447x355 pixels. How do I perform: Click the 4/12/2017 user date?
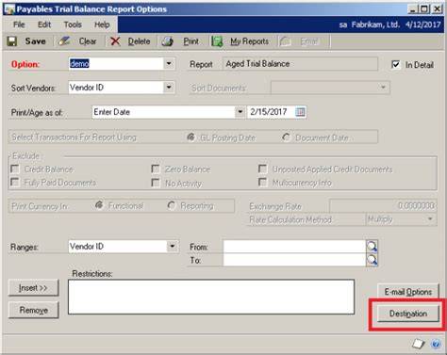(422, 24)
